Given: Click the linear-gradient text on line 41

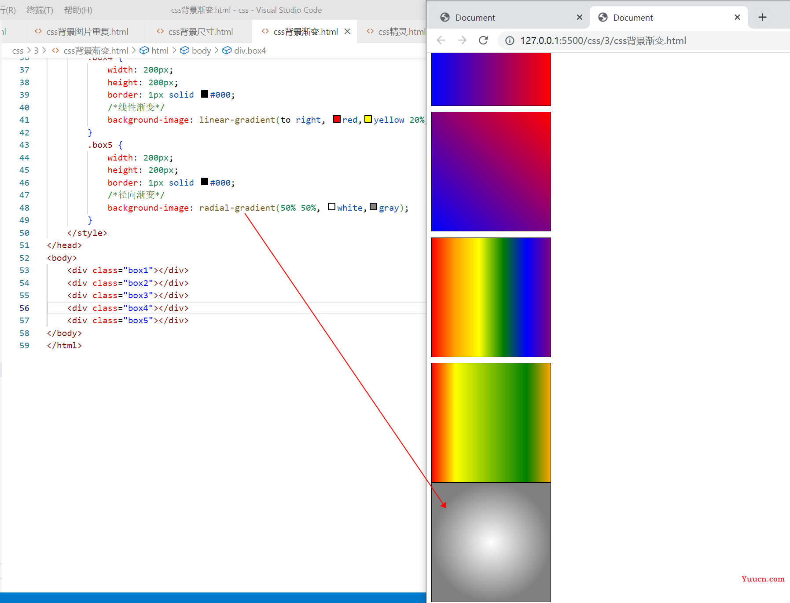Looking at the screenshot, I should coord(237,120).
